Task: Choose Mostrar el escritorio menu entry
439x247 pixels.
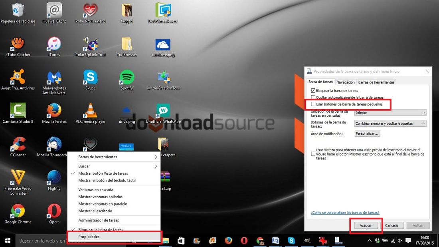Action: pos(114,211)
